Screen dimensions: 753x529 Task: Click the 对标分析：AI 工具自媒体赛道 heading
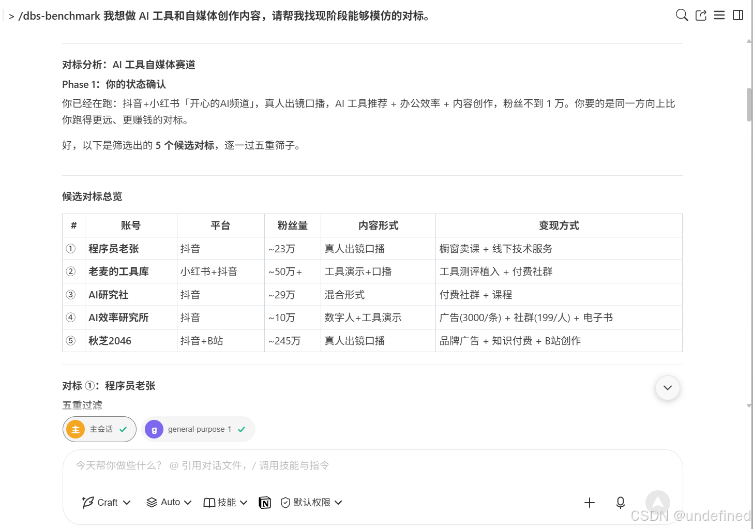point(129,65)
